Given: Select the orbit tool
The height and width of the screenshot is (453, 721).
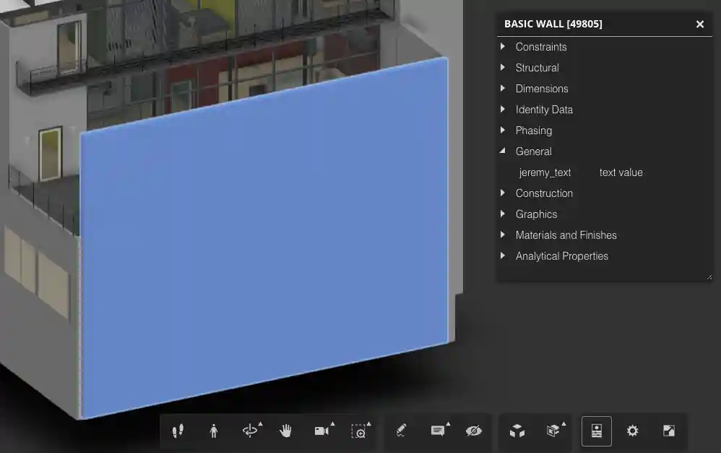Looking at the screenshot, I should click(x=250, y=431).
